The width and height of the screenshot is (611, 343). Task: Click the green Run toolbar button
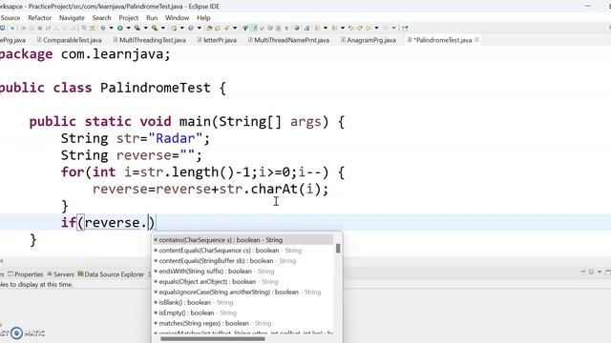coord(120,28)
